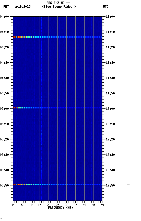The height and width of the screenshot is (221, 141).
Task: Click the red low-frequency burst near 05:50
Action: click(x=18, y=184)
